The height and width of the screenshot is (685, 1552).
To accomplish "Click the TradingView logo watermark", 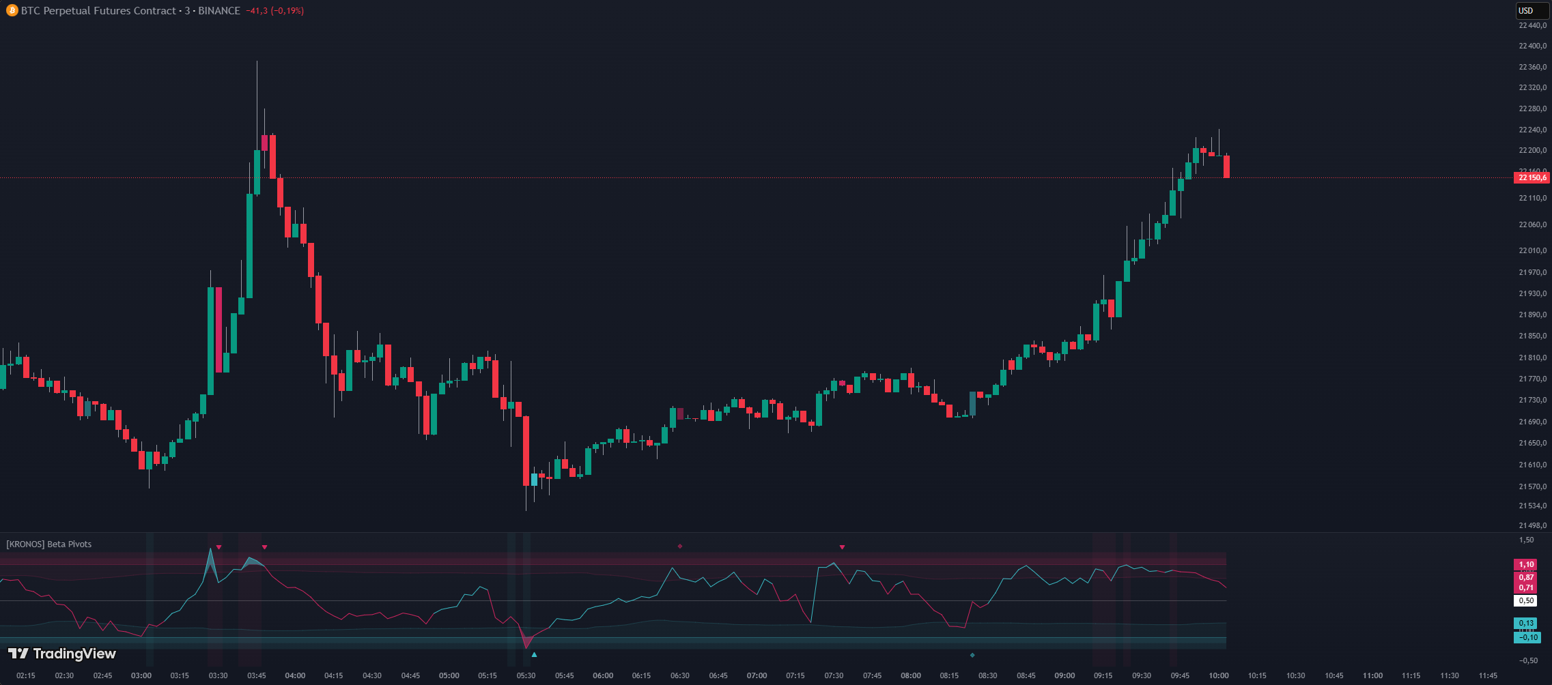I will click(x=62, y=654).
